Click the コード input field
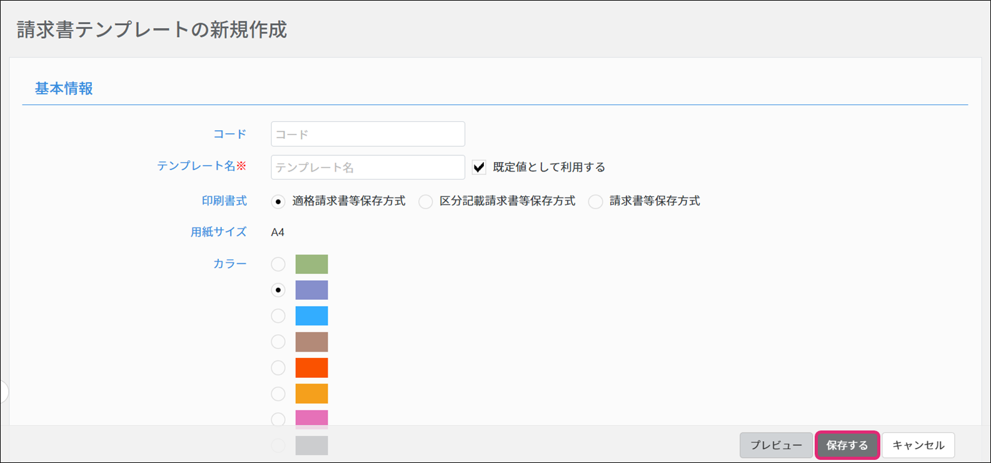 click(368, 134)
